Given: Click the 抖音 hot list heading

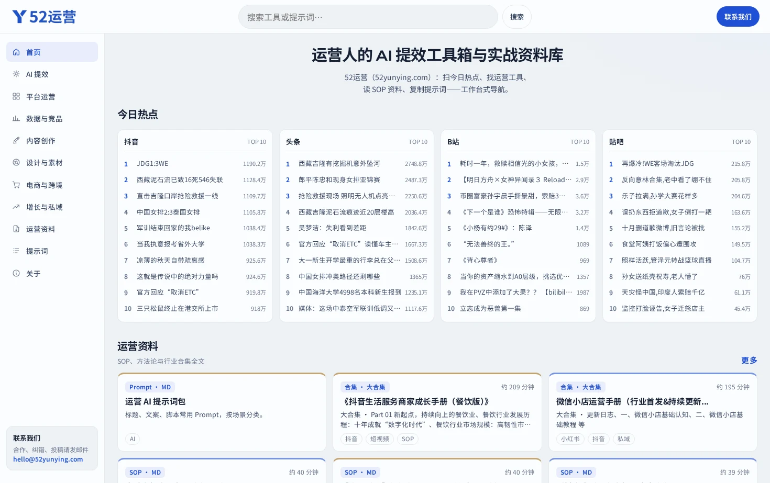Looking at the screenshot, I should pyautogui.click(x=131, y=142).
